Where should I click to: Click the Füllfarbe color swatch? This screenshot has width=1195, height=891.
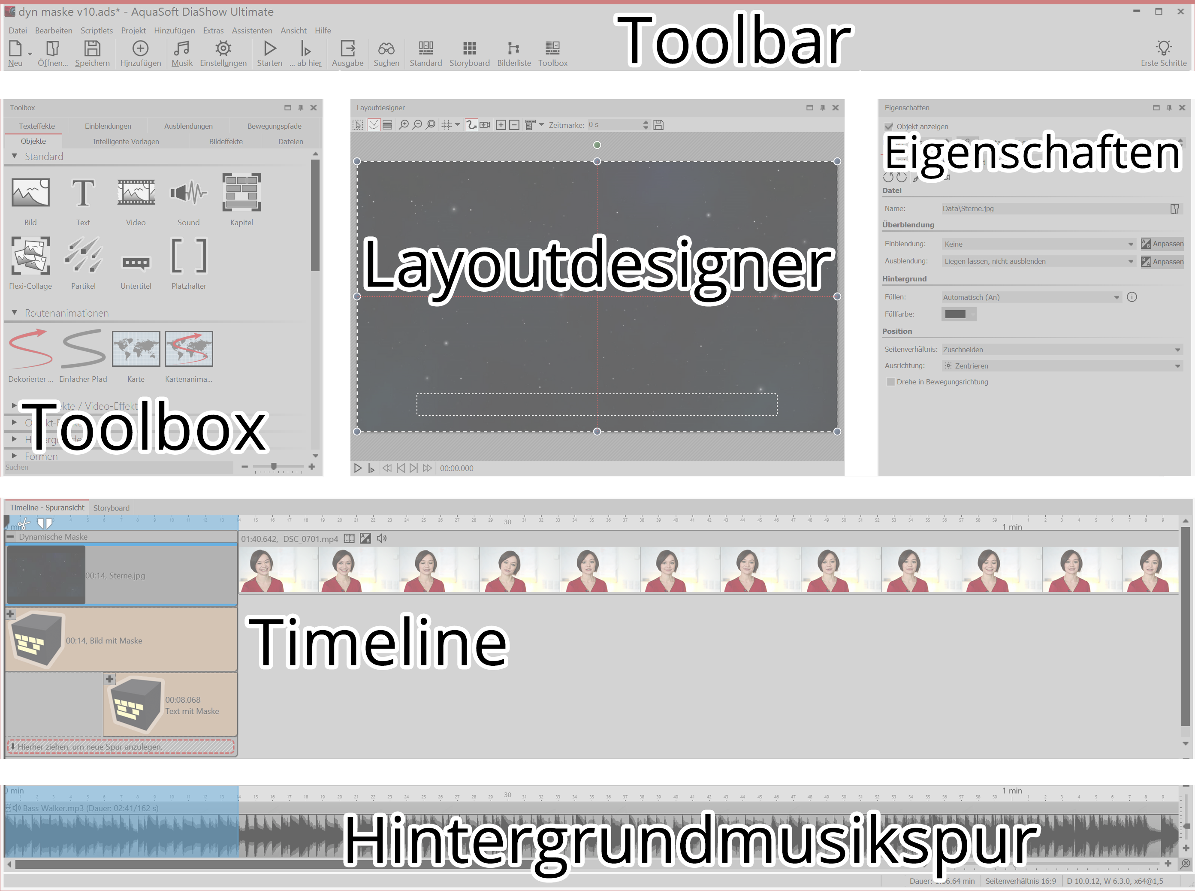pyautogui.click(x=957, y=314)
